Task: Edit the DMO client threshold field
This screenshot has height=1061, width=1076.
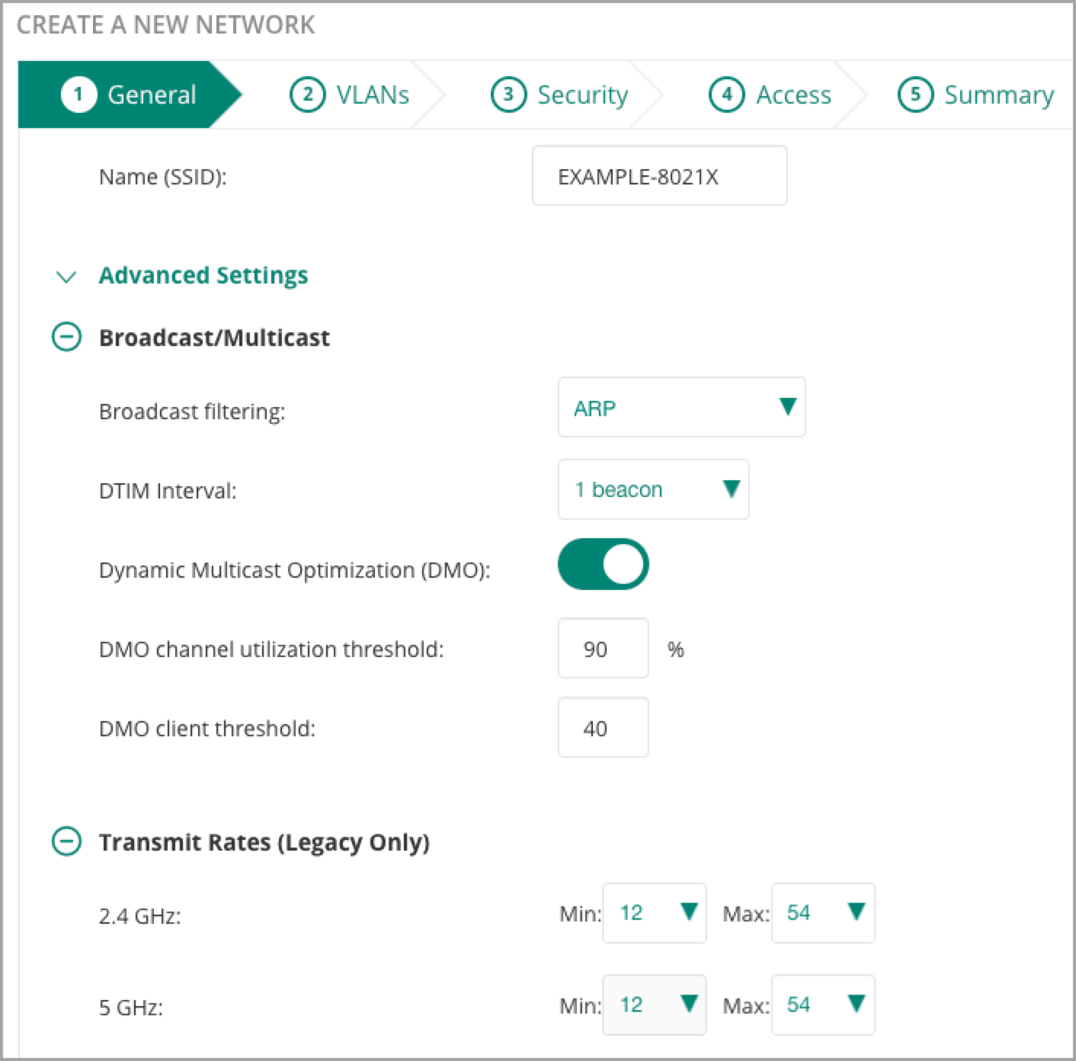Action: tap(603, 727)
